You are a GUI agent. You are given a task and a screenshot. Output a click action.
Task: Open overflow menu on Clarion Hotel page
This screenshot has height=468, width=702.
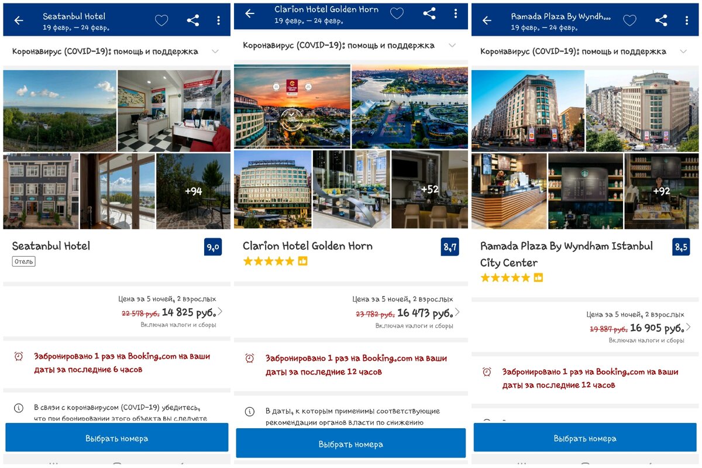(x=455, y=13)
